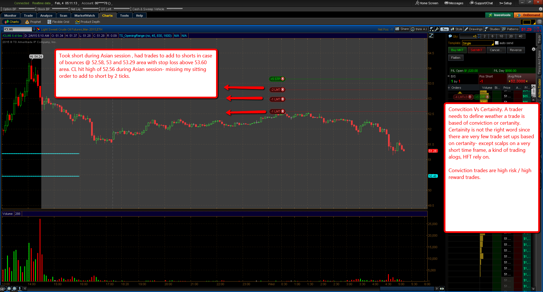Switch to the Analyze tab
The width and height of the screenshot is (543, 292).
coord(46,16)
